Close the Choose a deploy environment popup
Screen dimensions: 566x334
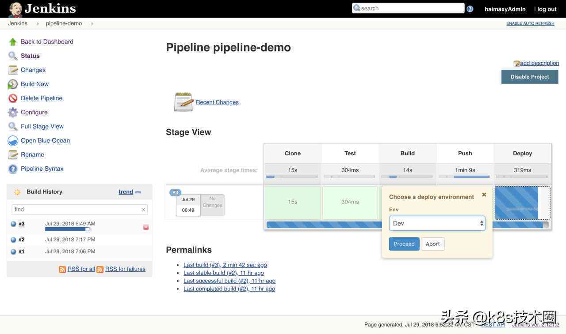tap(484, 195)
